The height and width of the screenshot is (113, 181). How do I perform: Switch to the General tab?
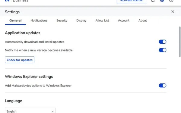coord(15,20)
